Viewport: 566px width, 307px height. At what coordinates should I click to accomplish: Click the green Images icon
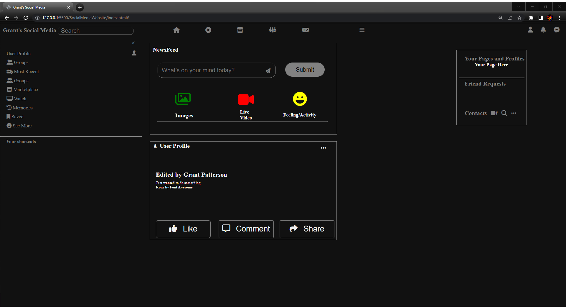coord(183,99)
